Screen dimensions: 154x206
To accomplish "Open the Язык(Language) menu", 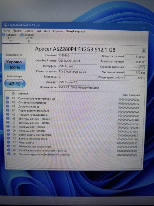I will coord(76,31).
